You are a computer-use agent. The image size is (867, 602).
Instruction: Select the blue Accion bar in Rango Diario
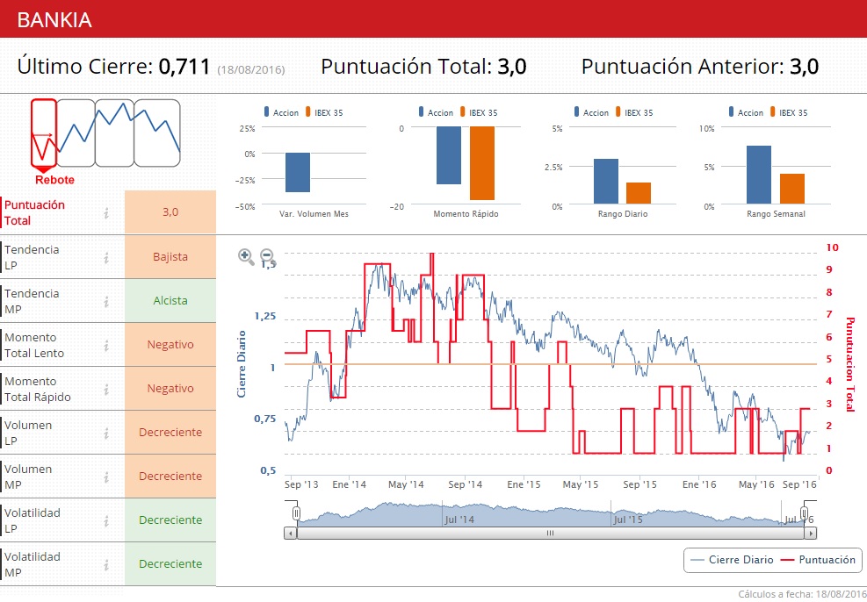[606, 181]
